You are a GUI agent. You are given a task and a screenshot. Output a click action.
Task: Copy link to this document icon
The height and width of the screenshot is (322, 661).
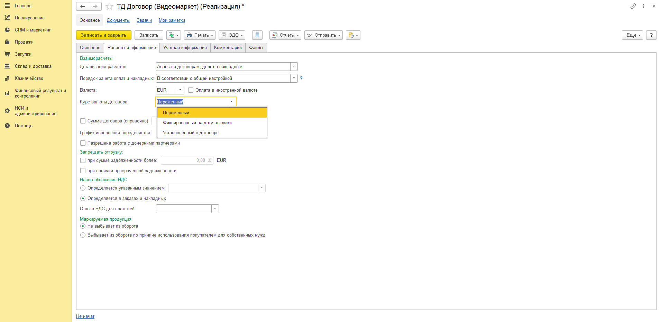633,6
